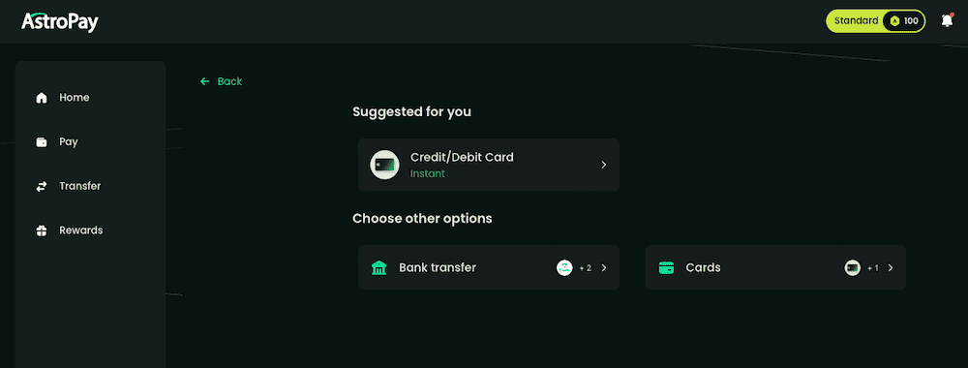Image resolution: width=968 pixels, height=368 pixels.
Task: Expand Cards option chevron arrow
Action: (891, 268)
